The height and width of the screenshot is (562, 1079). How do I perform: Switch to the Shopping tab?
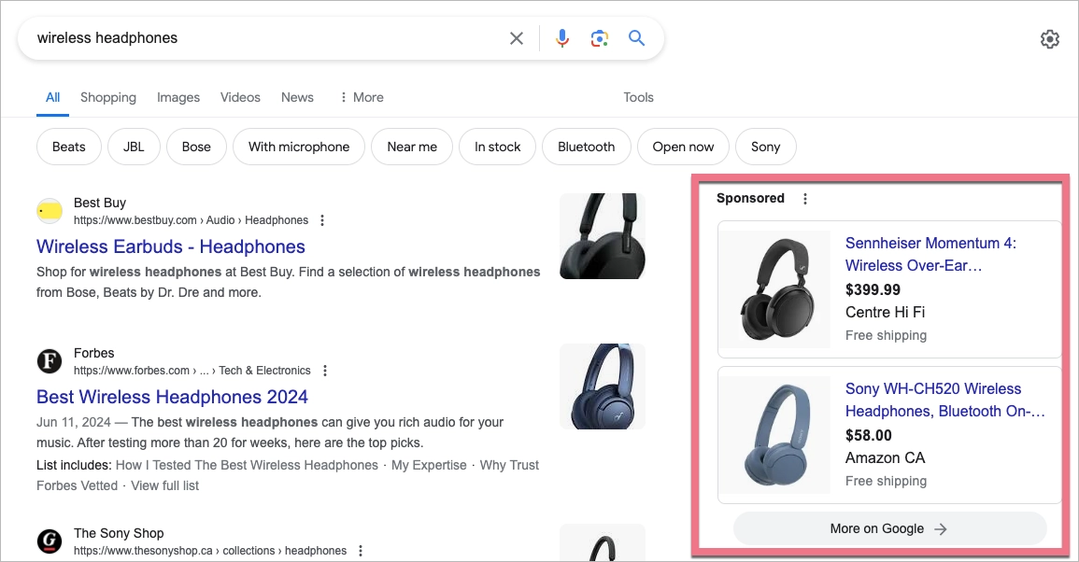[107, 97]
